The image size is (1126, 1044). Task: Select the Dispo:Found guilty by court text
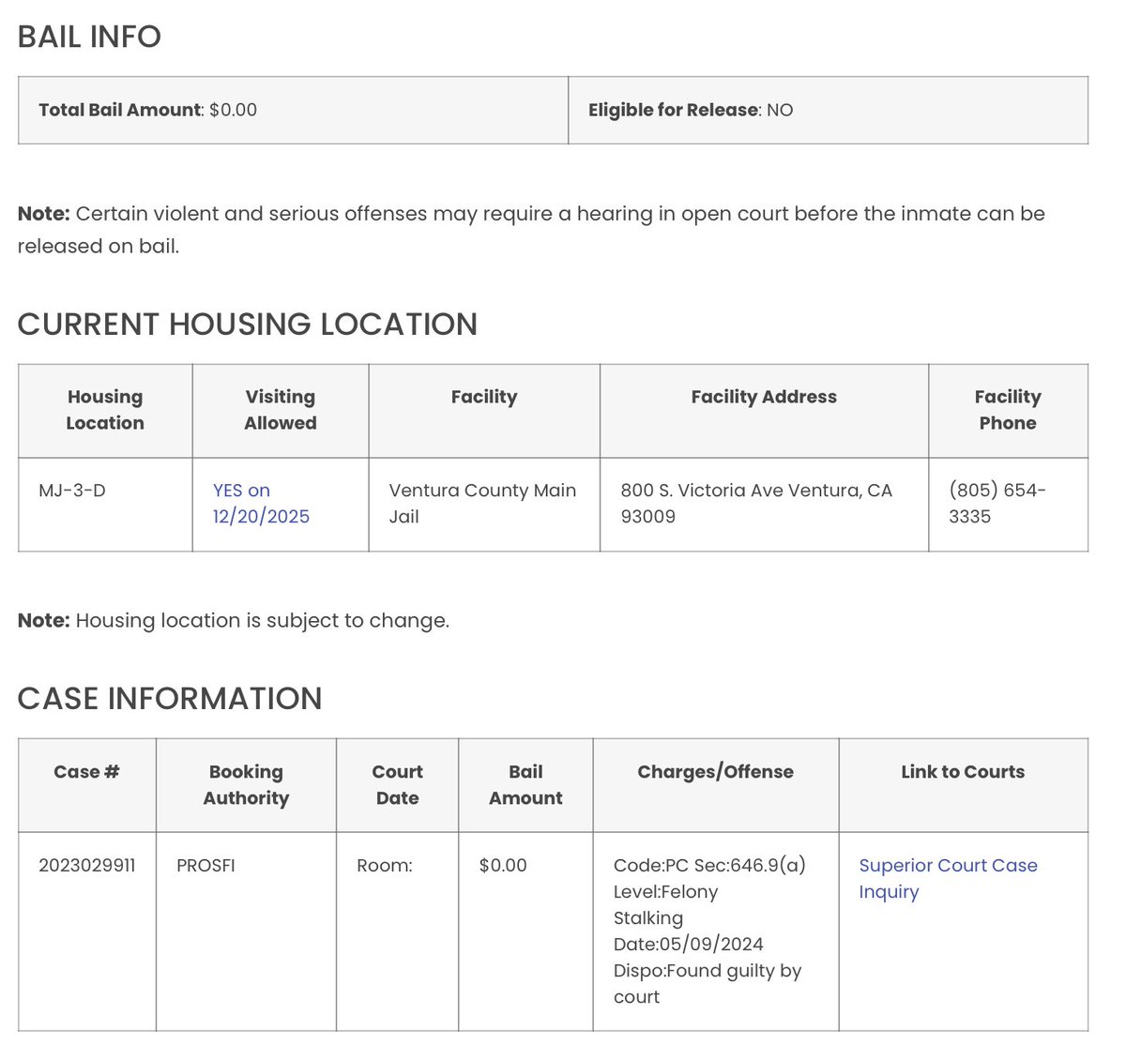click(708, 984)
